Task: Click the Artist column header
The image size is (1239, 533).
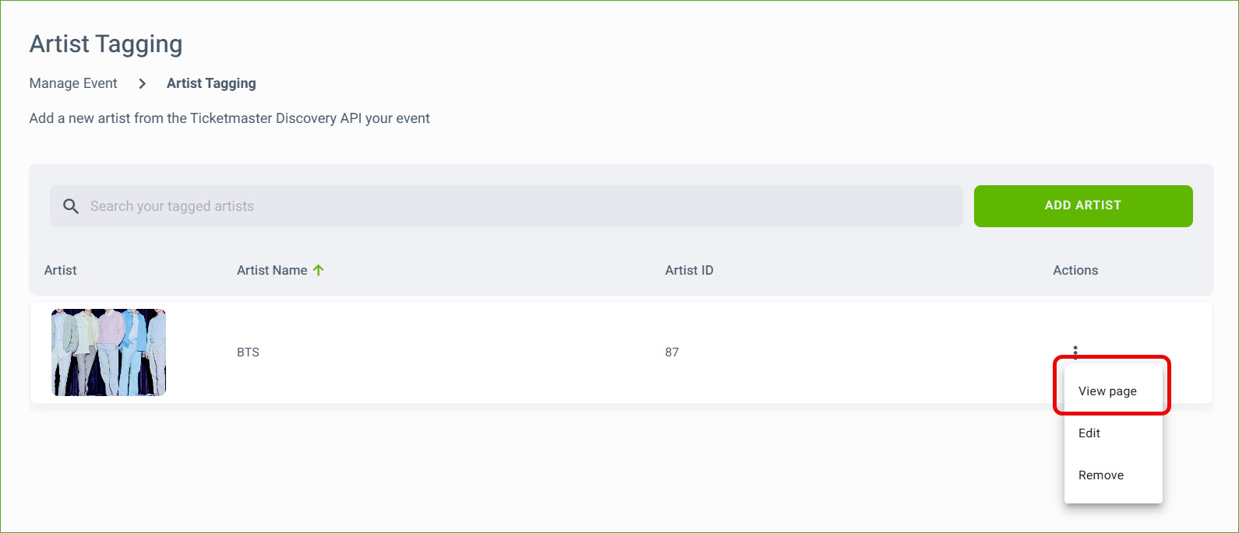Action: tap(60, 270)
